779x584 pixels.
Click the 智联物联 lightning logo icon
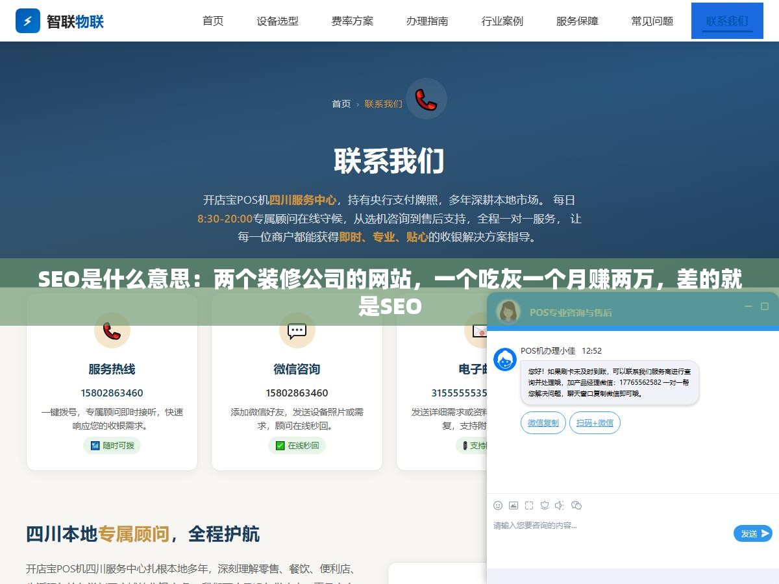[28, 21]
